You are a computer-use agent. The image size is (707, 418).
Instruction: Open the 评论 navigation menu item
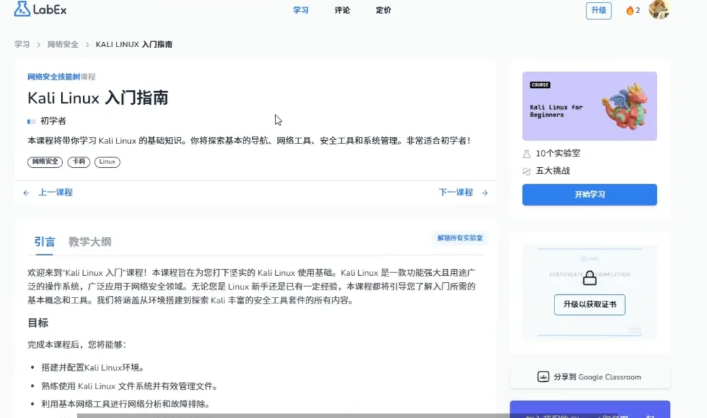click(342, 10)
